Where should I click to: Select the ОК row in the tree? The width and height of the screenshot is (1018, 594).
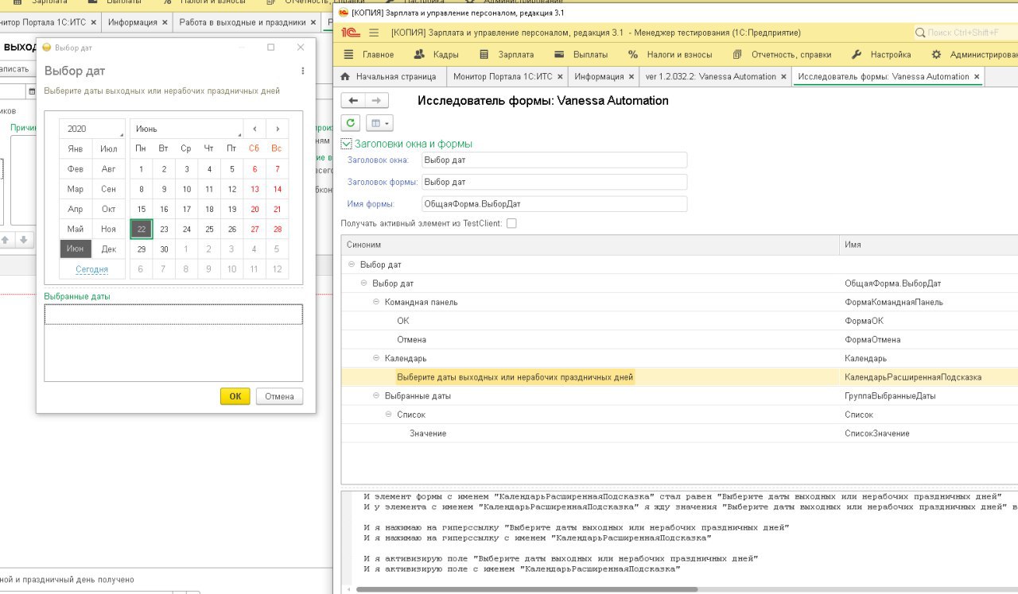679,321
